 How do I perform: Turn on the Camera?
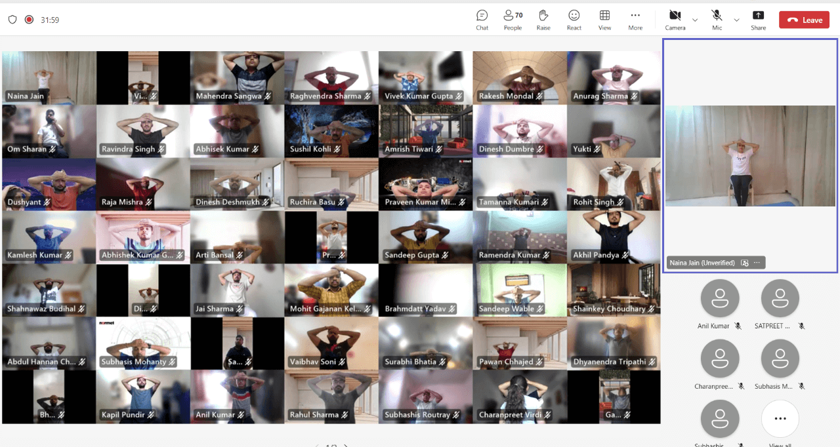tap(675, 19)
